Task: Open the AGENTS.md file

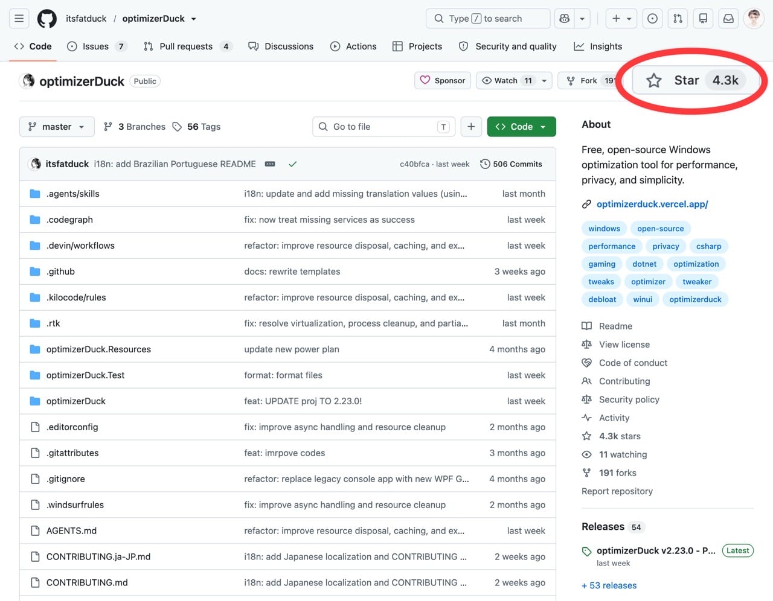Action: pyautogui.click(x=71, y=531)
